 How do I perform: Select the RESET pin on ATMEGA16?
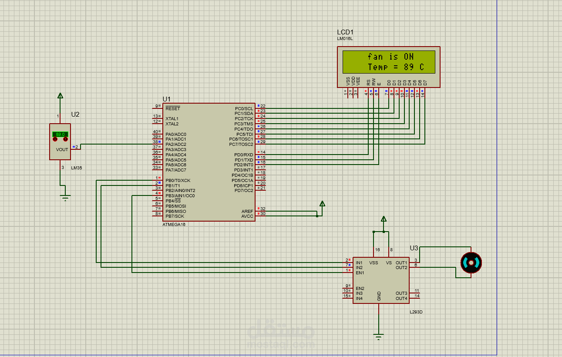pos(173,108)
